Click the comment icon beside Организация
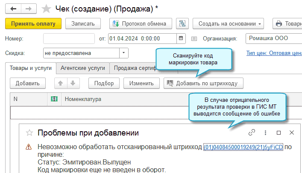Image resolution: width=302 pixels, height=173 pixels. pos(194,39)
